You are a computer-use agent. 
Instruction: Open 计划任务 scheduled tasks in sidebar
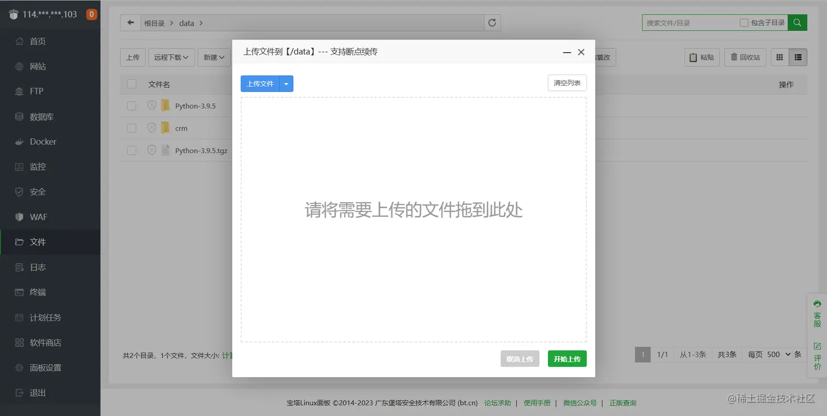pos(50,318)
